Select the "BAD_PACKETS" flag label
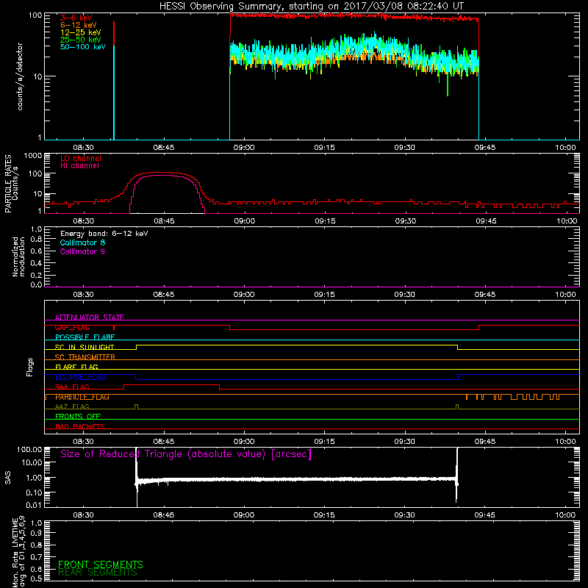The height and width of the screenshot is (588, 588). pos(80,426)
